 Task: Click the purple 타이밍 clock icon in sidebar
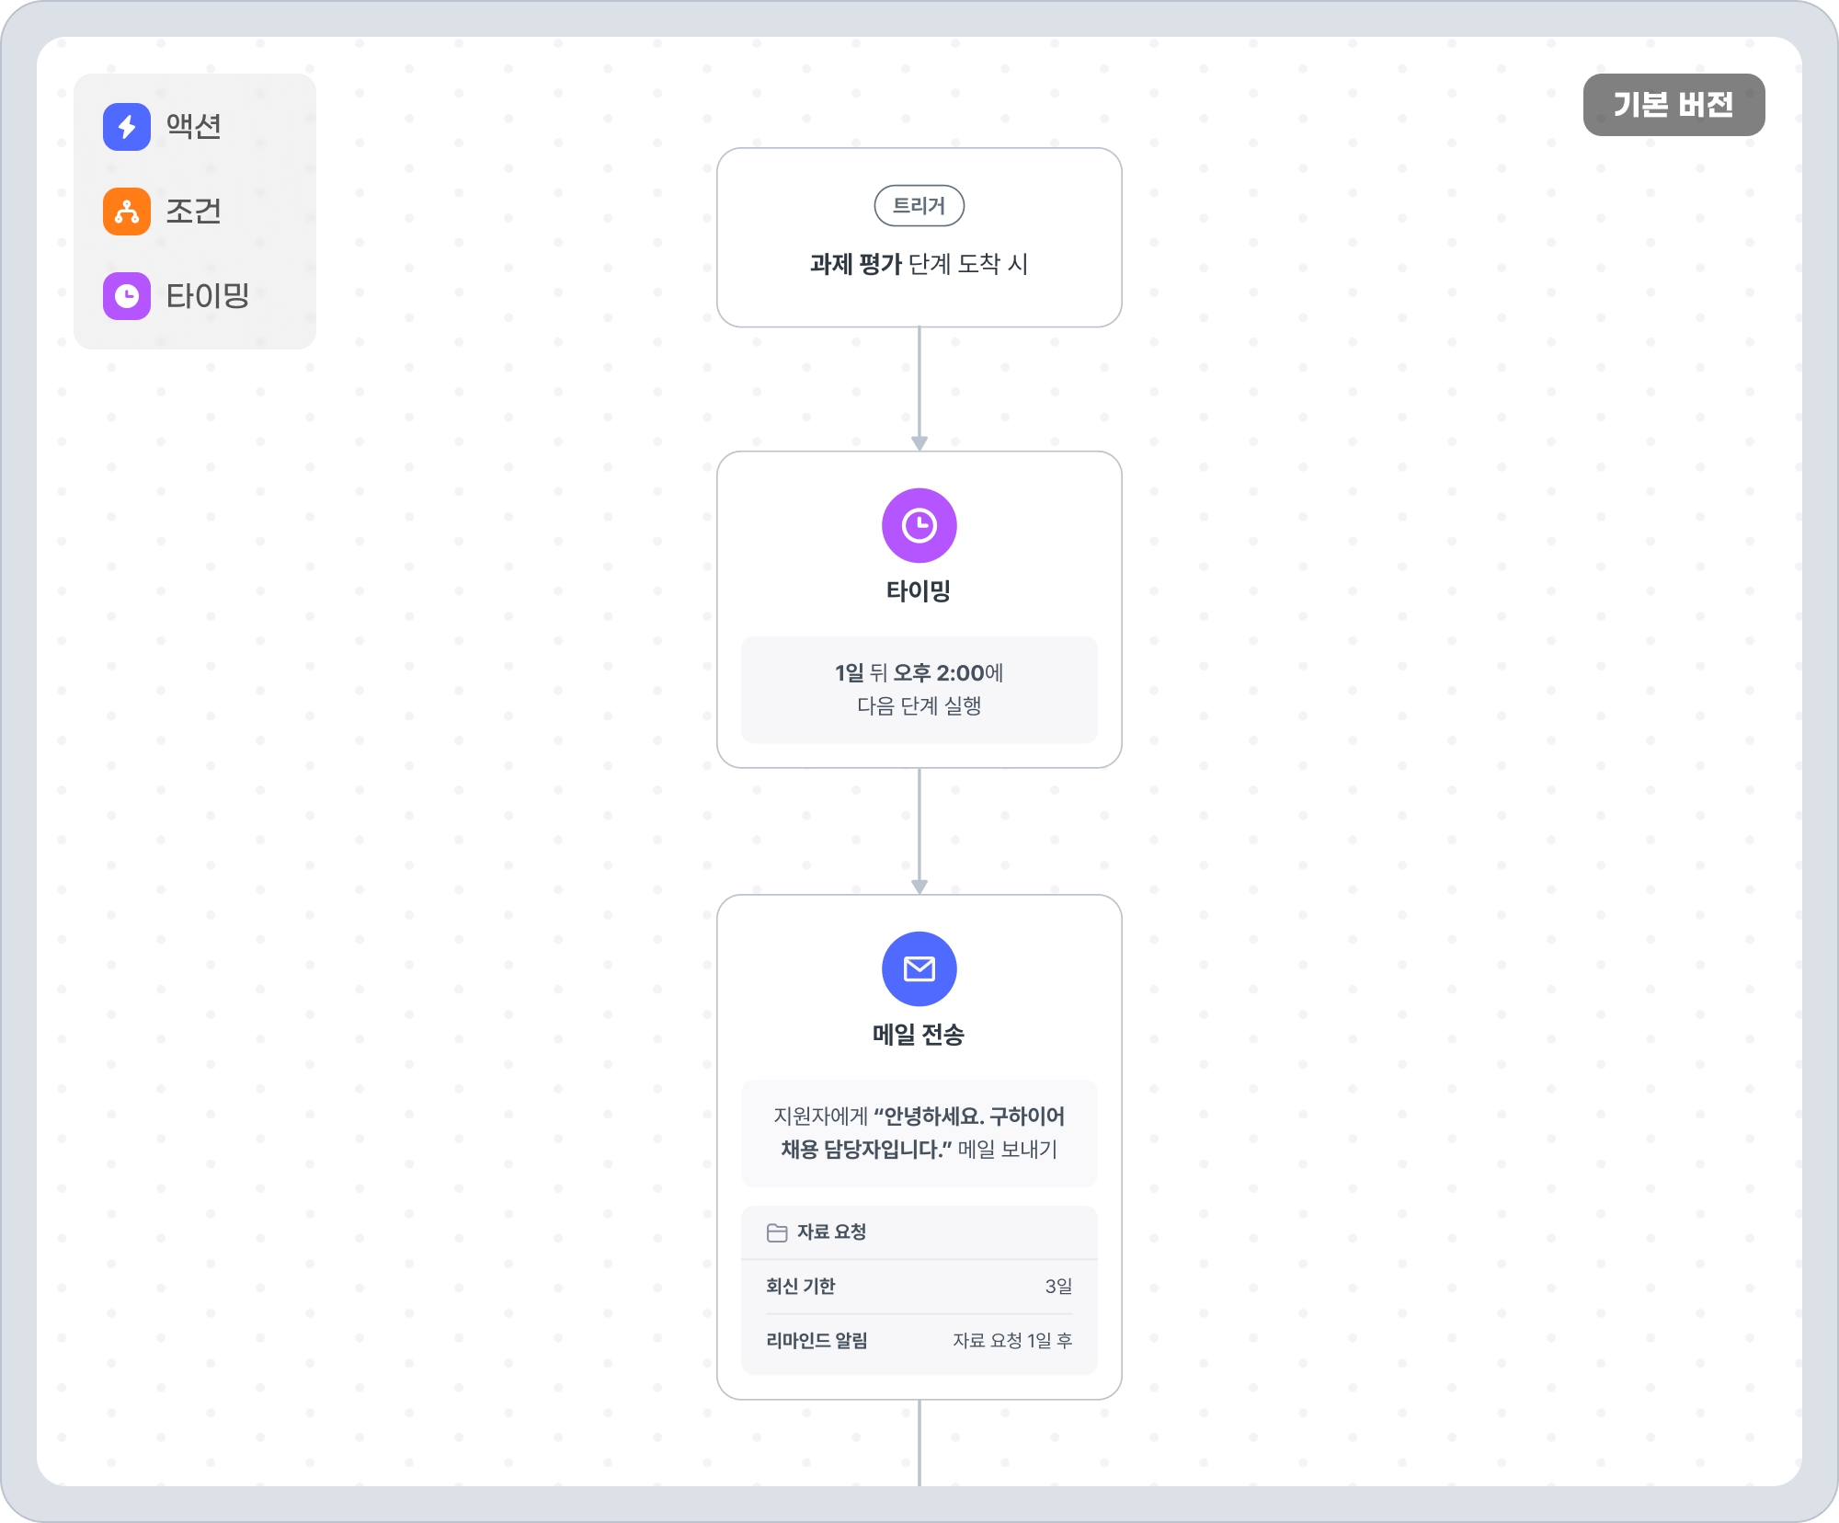coord(127,296)
